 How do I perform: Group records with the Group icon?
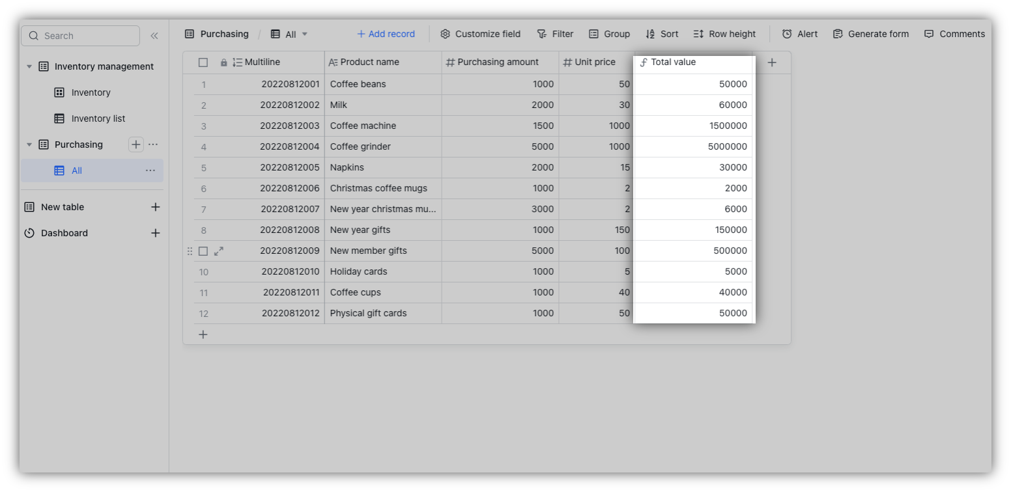click(x=609, y=33)
